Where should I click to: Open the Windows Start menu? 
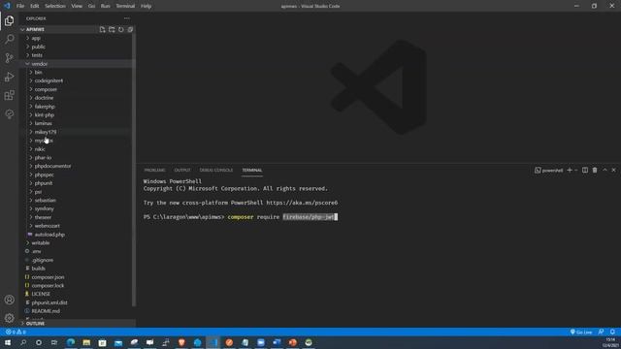[8, 342]
